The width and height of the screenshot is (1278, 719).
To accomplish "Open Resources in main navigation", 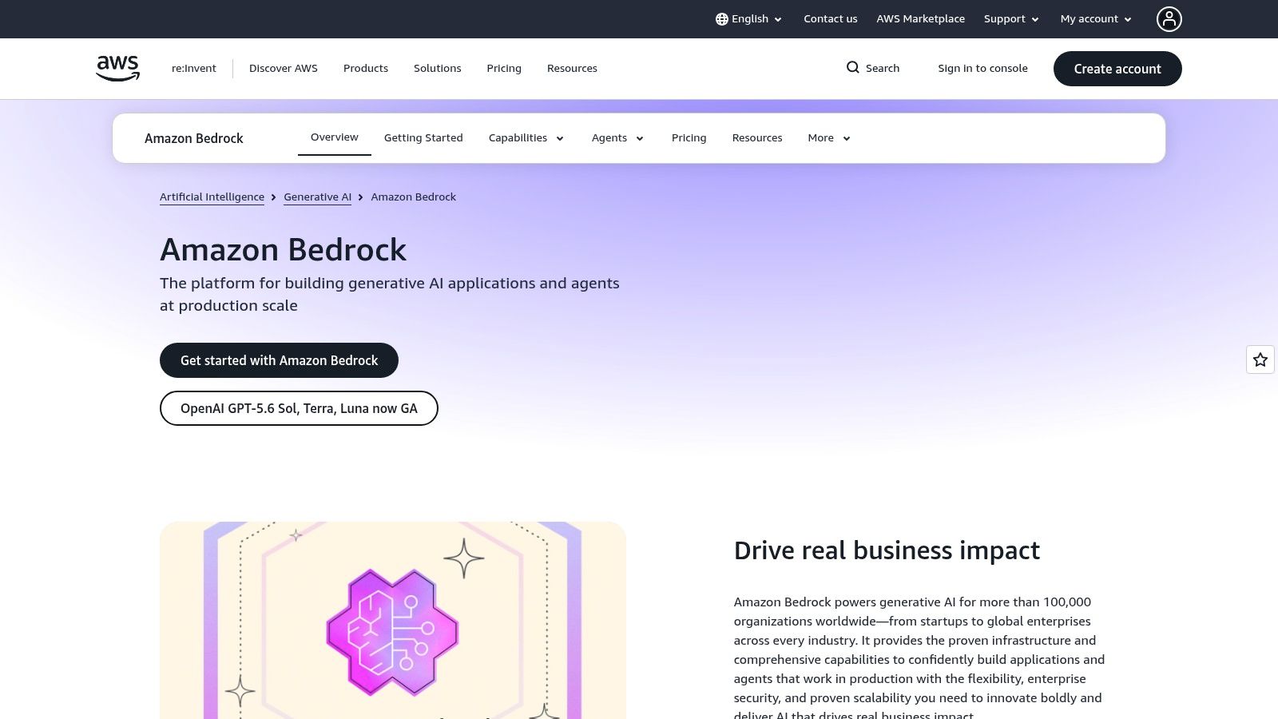I will (572, 69).
